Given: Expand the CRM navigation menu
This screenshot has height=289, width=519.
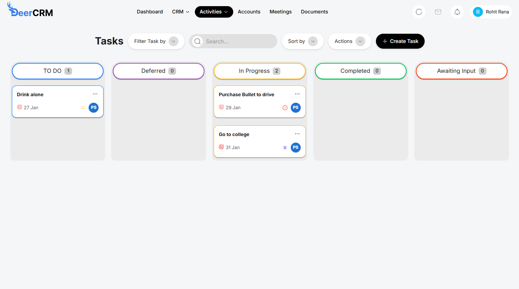Looking at the screenshot, I should (x=180, y=12).
